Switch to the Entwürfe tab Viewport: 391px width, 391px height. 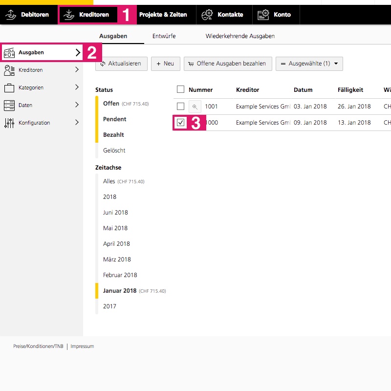pos(164,36)
